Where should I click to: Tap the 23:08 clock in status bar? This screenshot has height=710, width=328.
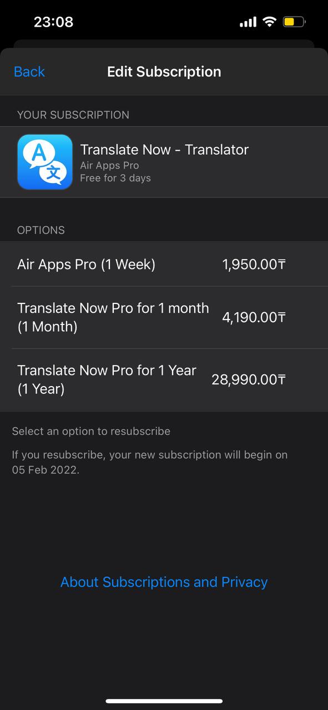point(53,22)
